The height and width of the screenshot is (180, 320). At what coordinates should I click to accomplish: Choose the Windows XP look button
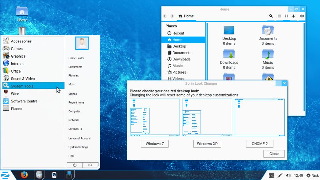(207, 144)
